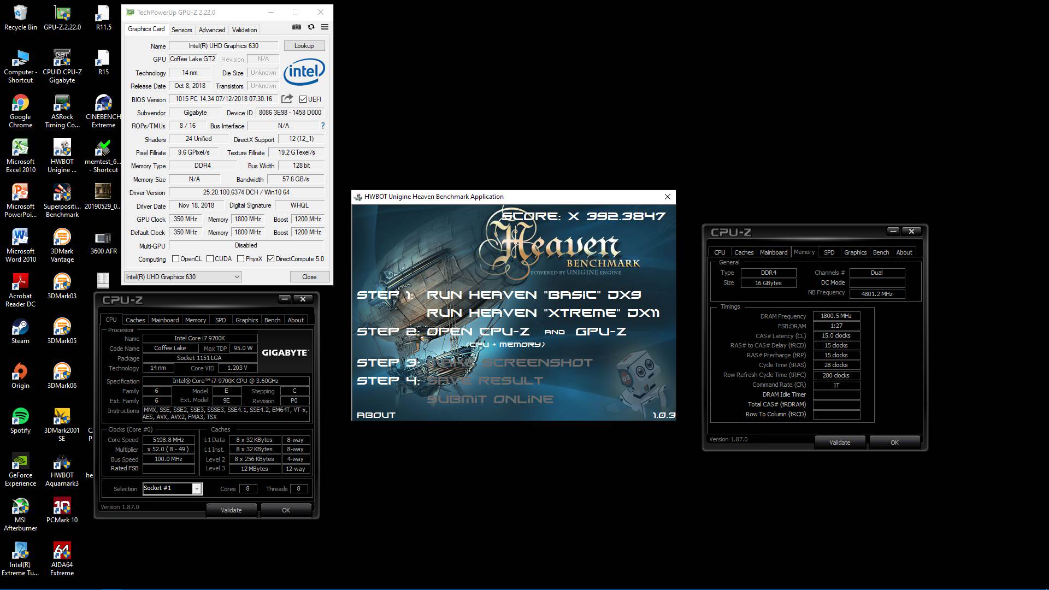Open ASRock Timing Configurator icon
This screenshot has width=1049, height=590.
[62, 111]
